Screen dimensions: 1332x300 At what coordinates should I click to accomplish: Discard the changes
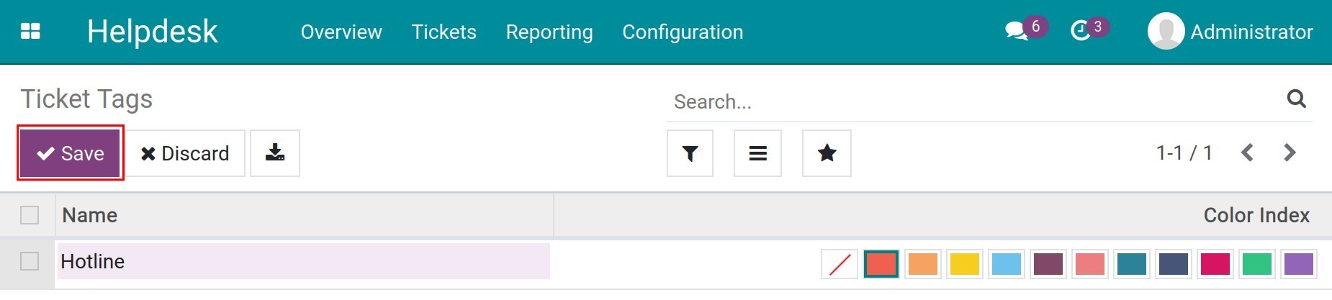coord(185,153)
